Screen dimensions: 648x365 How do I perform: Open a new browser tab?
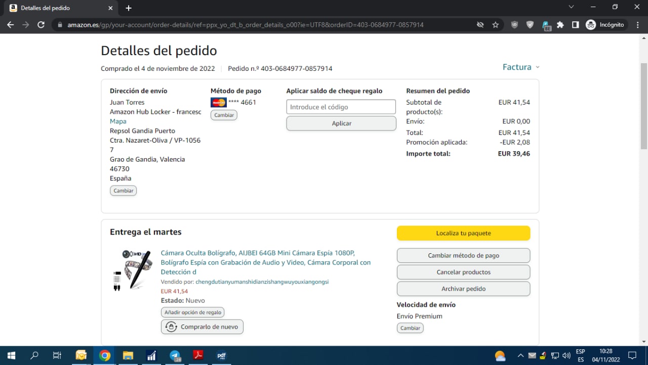(x=129, y=8)
